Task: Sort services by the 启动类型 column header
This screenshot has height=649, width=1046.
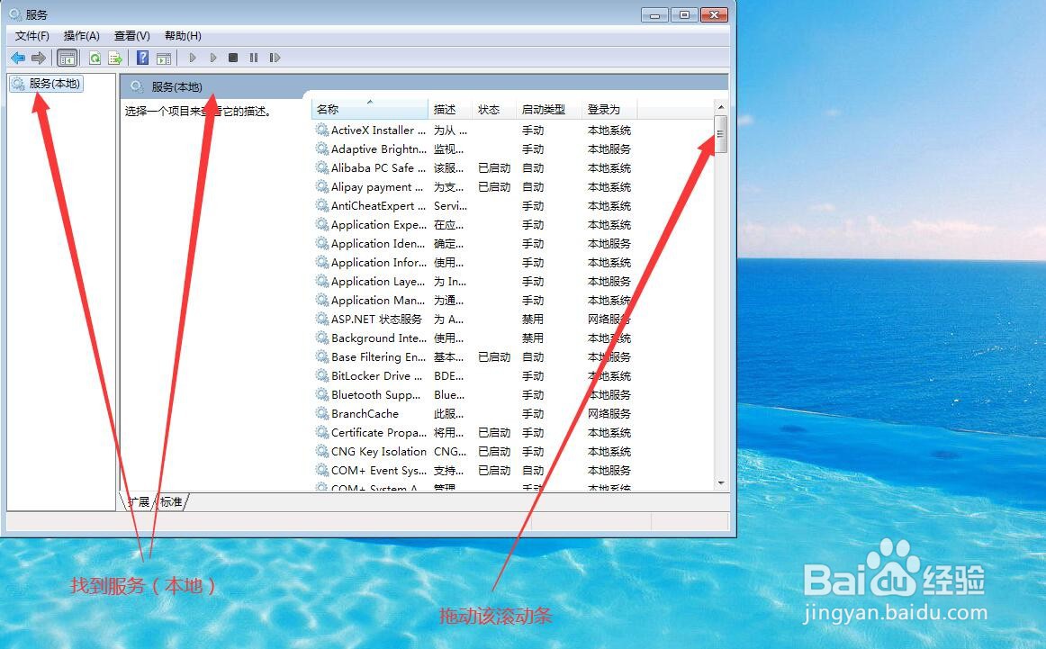Action: tap(546, 108)
